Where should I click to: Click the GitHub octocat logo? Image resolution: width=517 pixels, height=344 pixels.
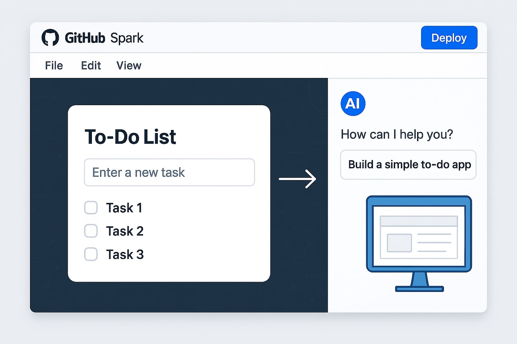tap(50, 38)
